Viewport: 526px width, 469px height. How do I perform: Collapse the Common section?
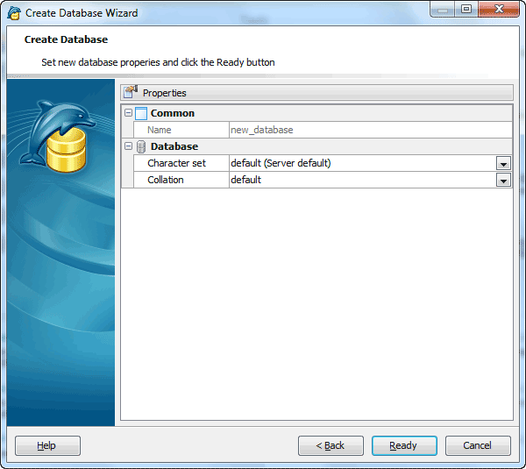128,113
